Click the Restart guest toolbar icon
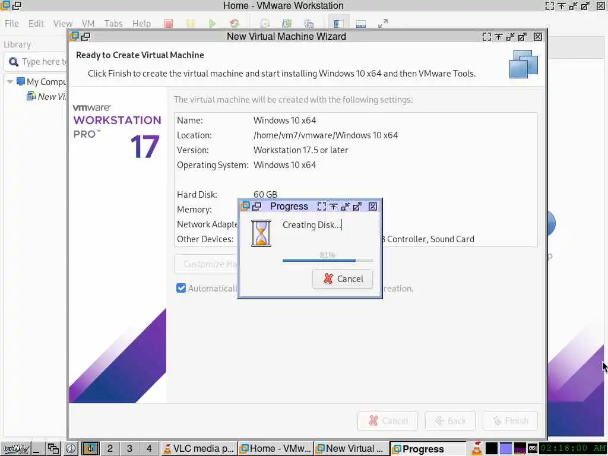608x456 pixels. coord(234,24)
